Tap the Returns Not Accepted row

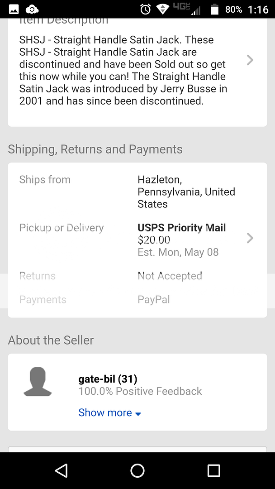[x=137, y=276]
